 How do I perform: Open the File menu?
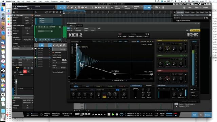18,1
